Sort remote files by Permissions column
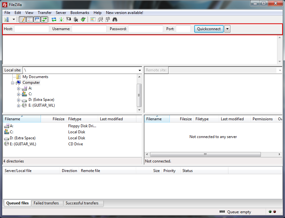The image size is (285, 218). (263, 119)
